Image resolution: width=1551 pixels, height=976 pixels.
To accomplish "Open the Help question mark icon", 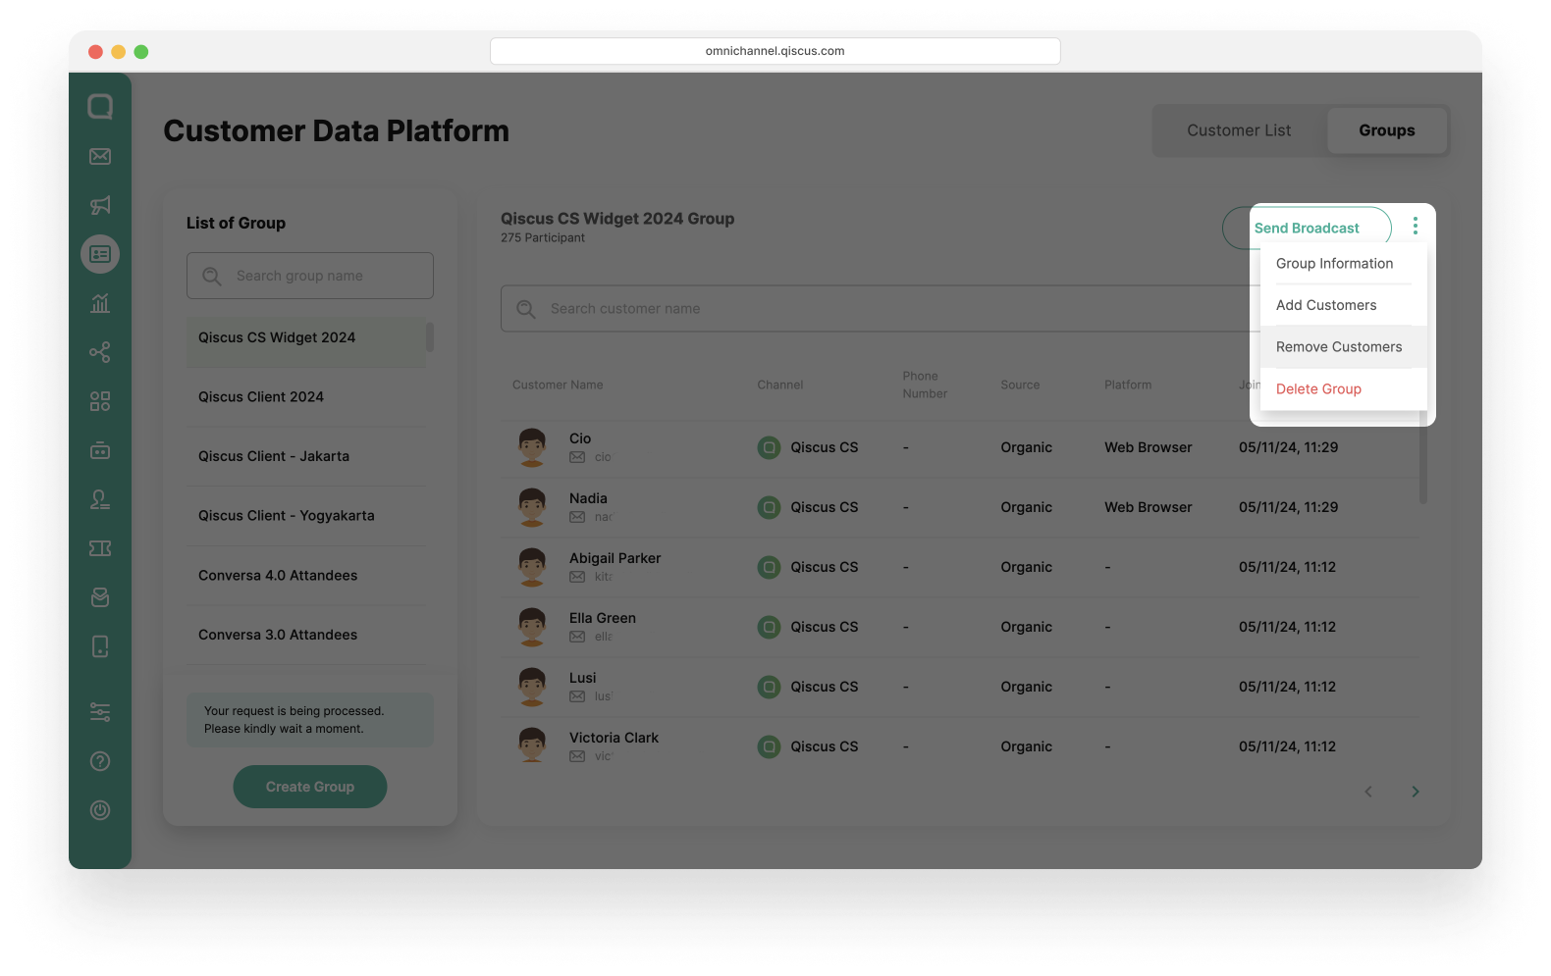I will [100, 761].
